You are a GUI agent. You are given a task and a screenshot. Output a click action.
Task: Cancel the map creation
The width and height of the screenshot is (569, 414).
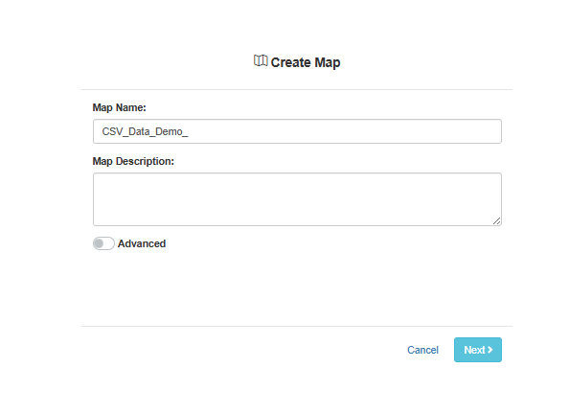click(x=422, y=350)
